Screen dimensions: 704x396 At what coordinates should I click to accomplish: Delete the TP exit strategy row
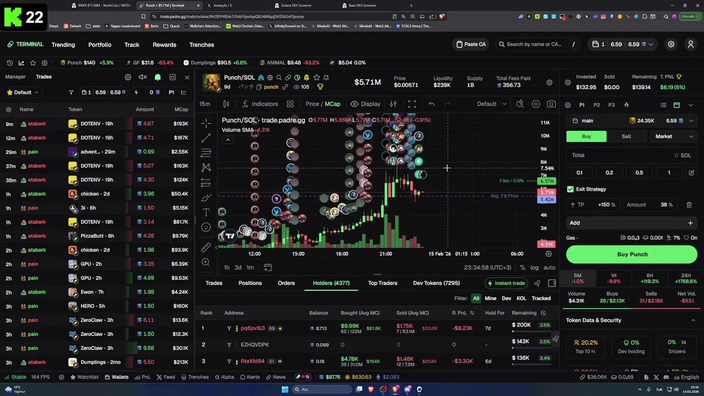[689, 205]
